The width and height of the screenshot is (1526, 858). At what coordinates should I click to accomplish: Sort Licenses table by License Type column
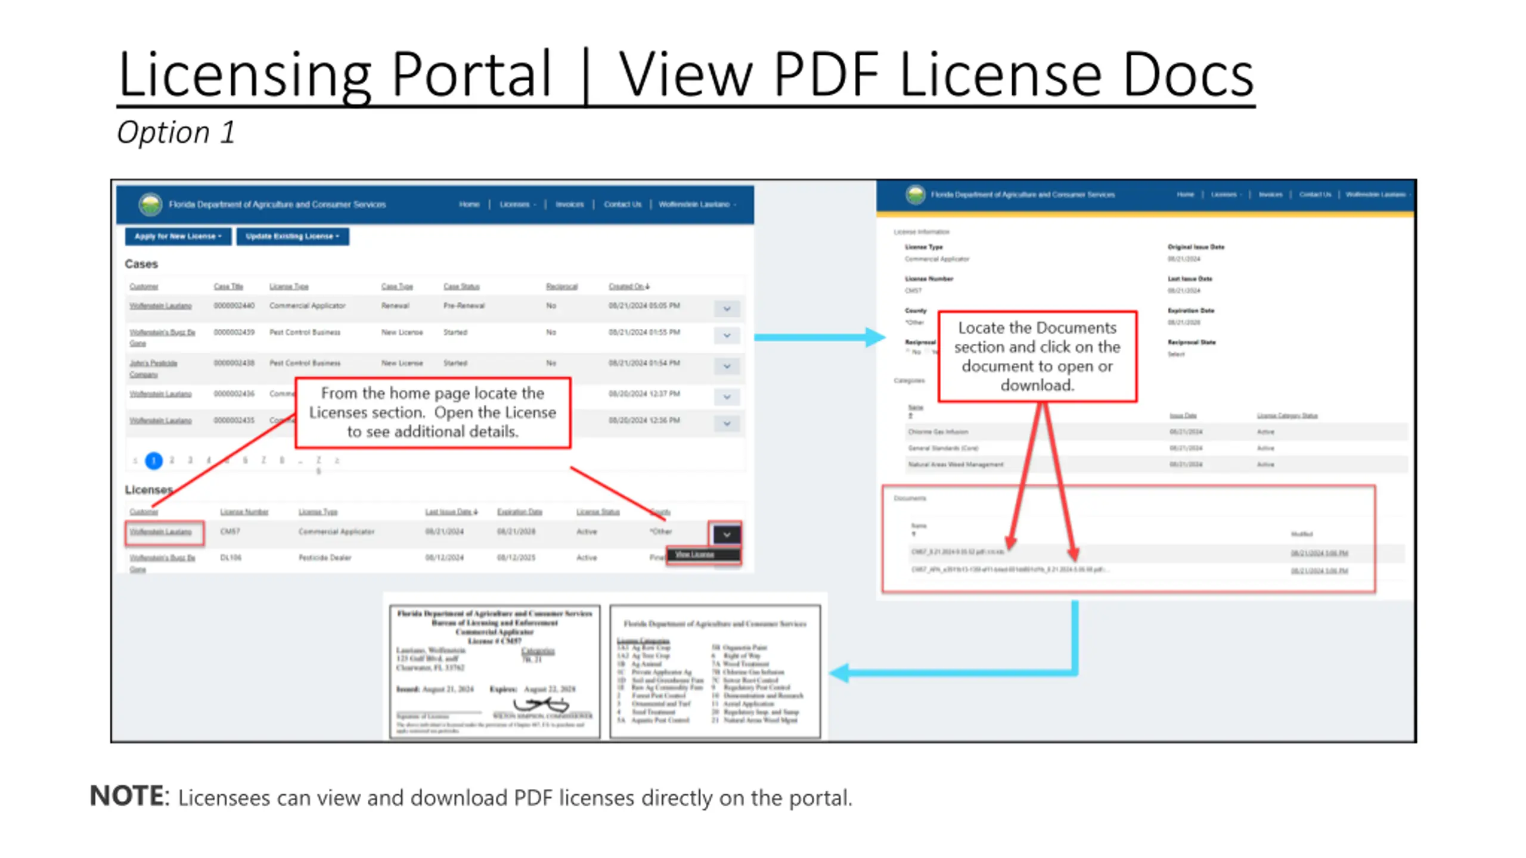click(x=318, y=512)
